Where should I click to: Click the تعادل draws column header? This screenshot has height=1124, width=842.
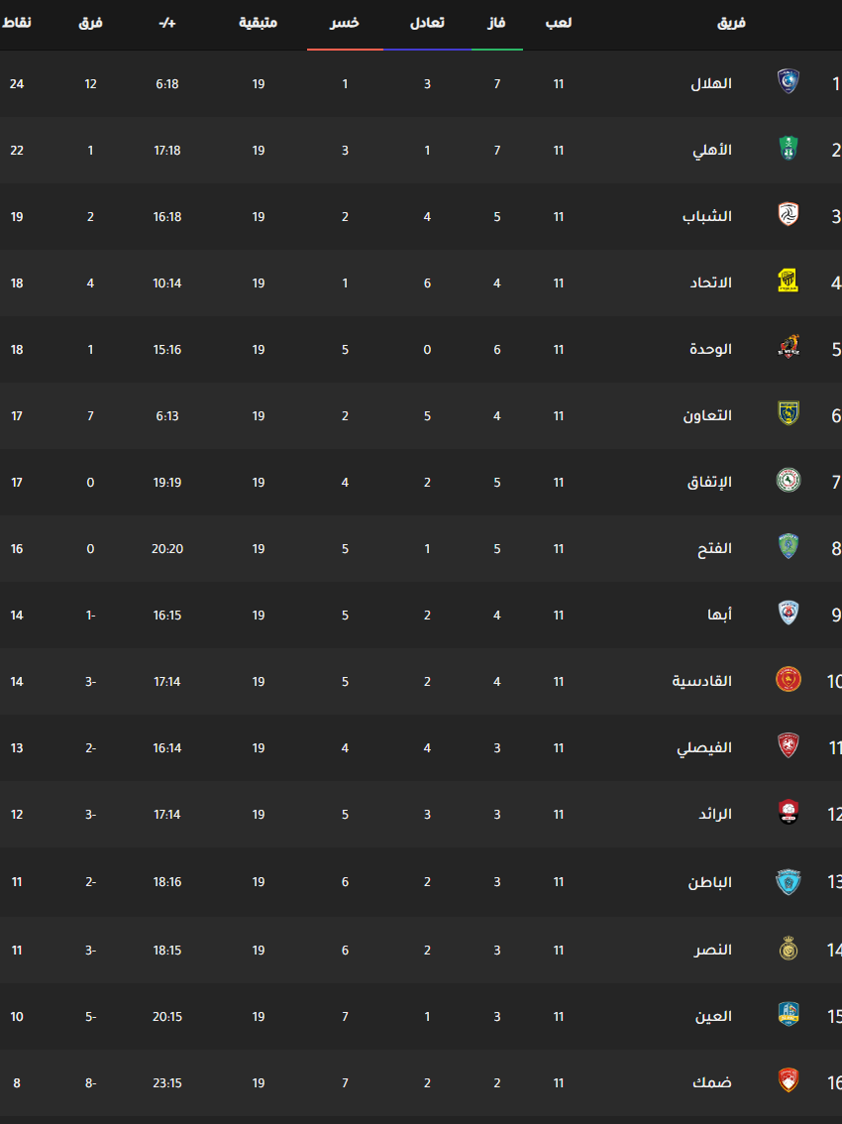427,23
